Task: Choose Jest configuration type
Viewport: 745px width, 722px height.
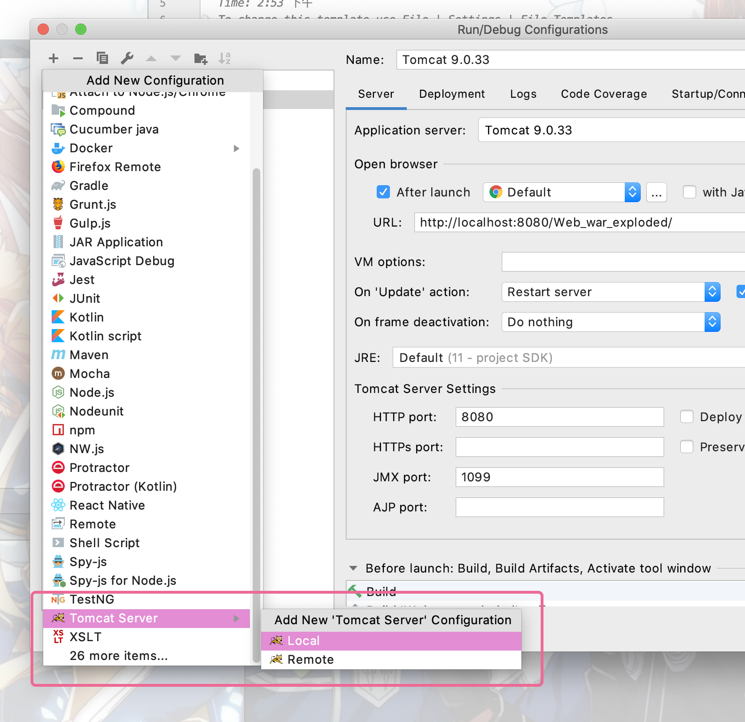Action: (146, 280)
